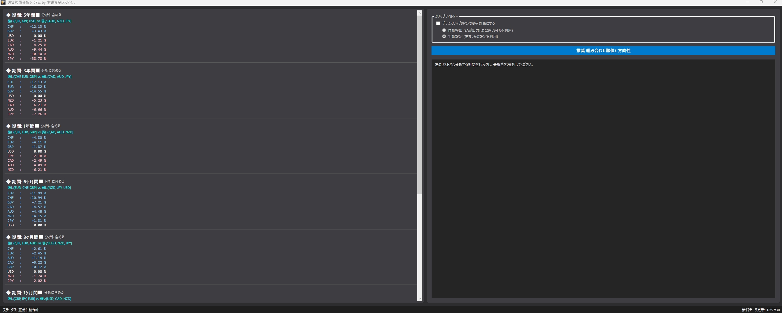Viewport: 782px width, 313px height.
Task: Click the スワップフィルター group label
Action: point(446,16)
